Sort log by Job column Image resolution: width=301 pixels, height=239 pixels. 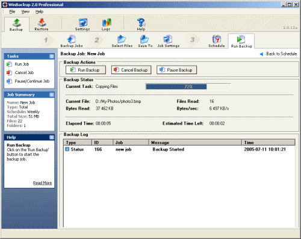[x=131, y=143]
